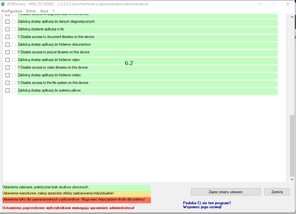
Task: Toggle faded gray checkbox in 'Zablokuj dostep aplikacji do folderow wideo' row
Action: [13, 75]
